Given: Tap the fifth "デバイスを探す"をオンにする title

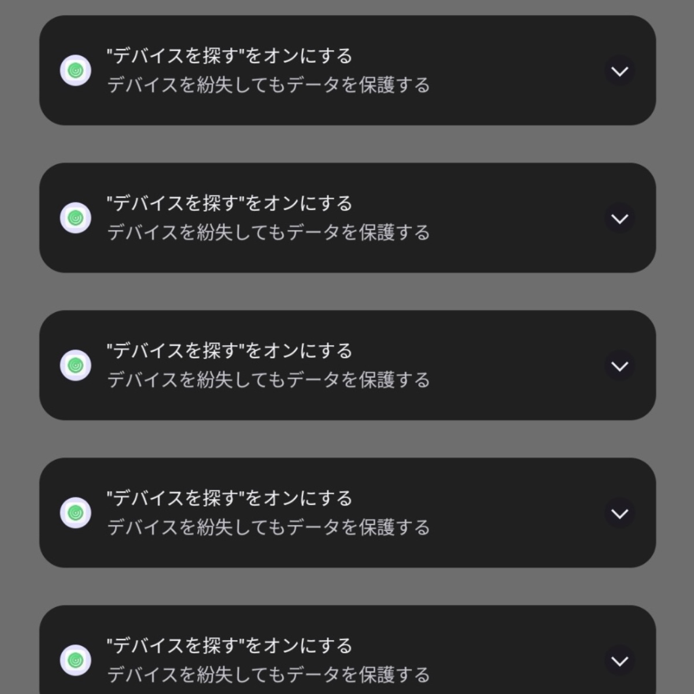Looking at the screenshot, I should click(x=230, y=646).
